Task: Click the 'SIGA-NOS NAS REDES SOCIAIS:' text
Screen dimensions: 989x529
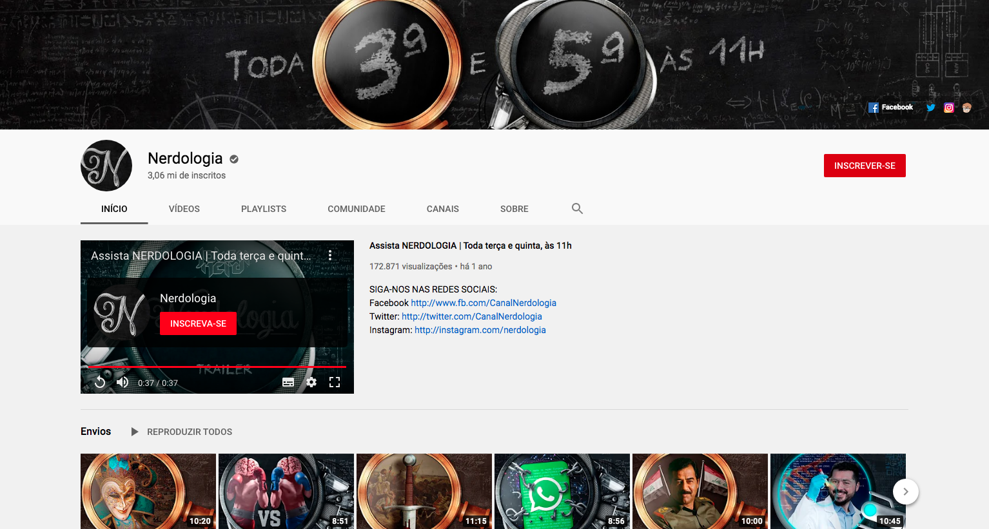Action: click(433, 289)
